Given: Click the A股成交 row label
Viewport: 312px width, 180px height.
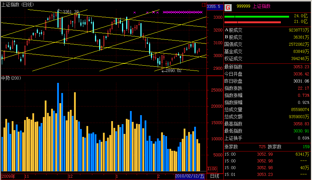Looking at the screenshot, I should coord(234,30).
